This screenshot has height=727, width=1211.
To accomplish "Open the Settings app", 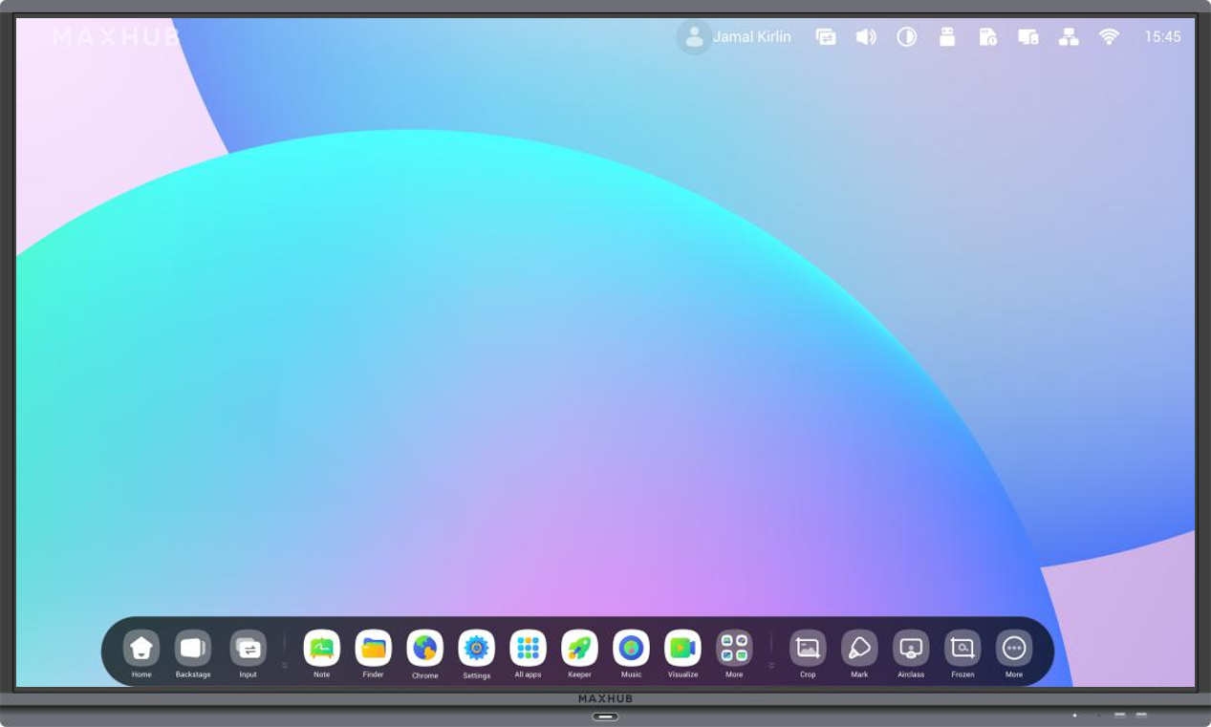I will pos(476,648).
